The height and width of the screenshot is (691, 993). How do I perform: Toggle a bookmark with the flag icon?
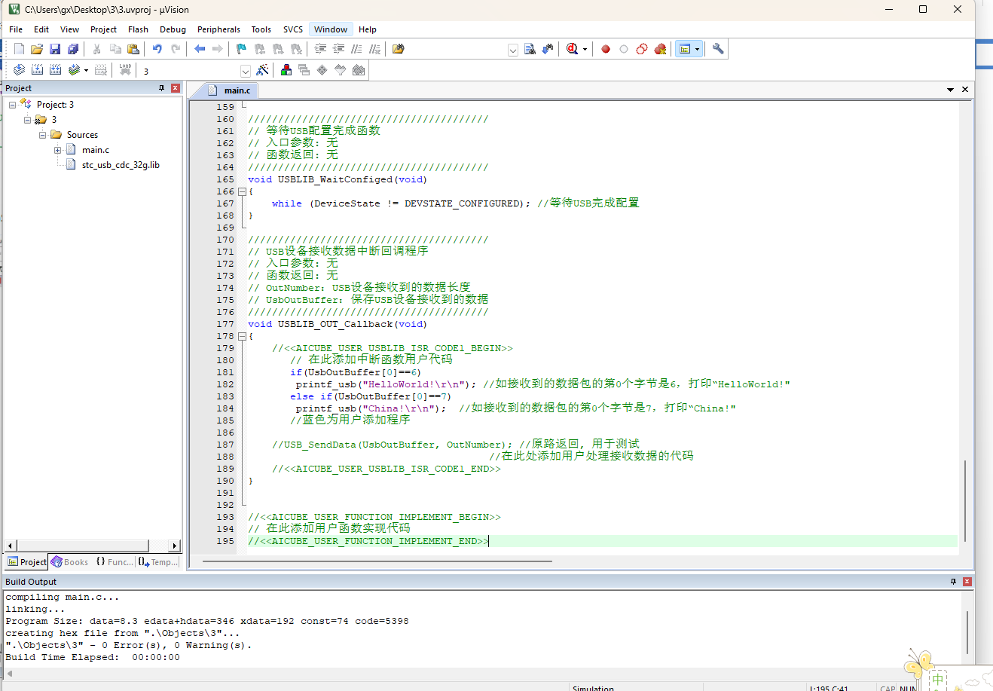[241, 49]
